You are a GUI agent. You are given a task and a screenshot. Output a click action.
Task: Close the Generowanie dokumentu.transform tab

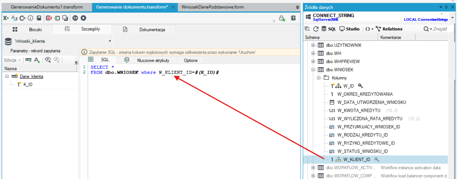click(x=173, y=7)
